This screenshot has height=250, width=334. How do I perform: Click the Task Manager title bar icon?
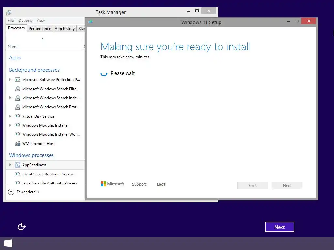tap(9, 12)
